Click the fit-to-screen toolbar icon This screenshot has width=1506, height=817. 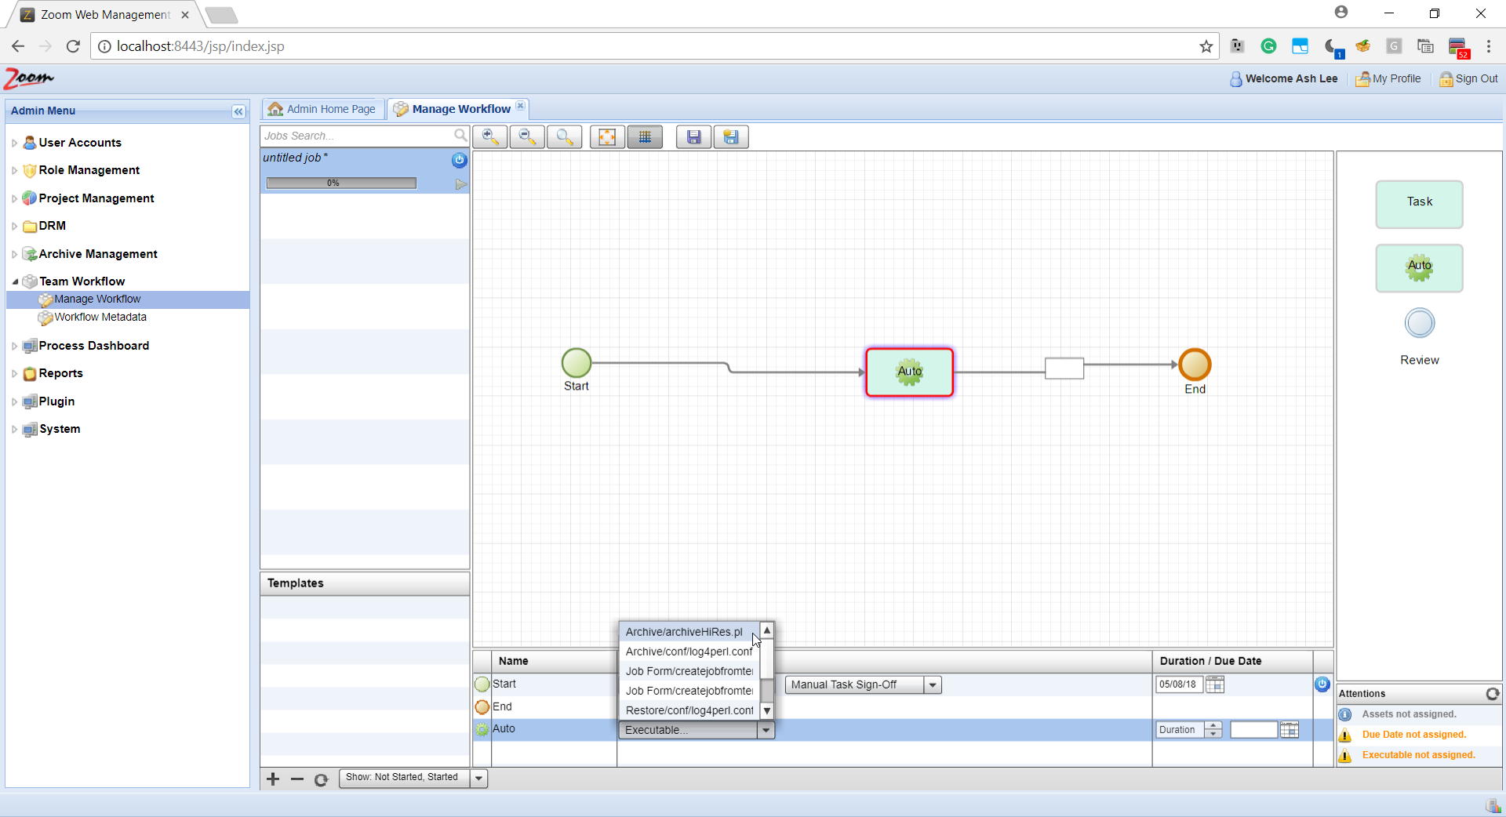(607, 137)
